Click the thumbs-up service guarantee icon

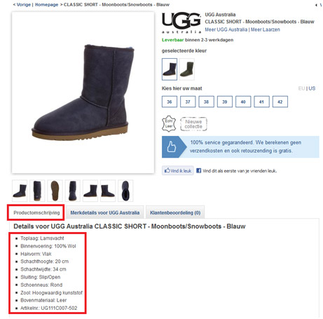(172, 147)
